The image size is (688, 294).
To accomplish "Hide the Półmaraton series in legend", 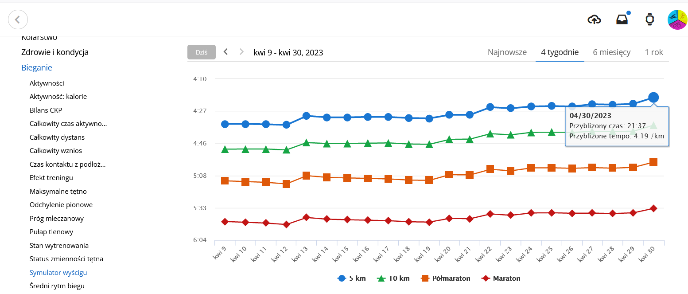I will click(446, 278).
